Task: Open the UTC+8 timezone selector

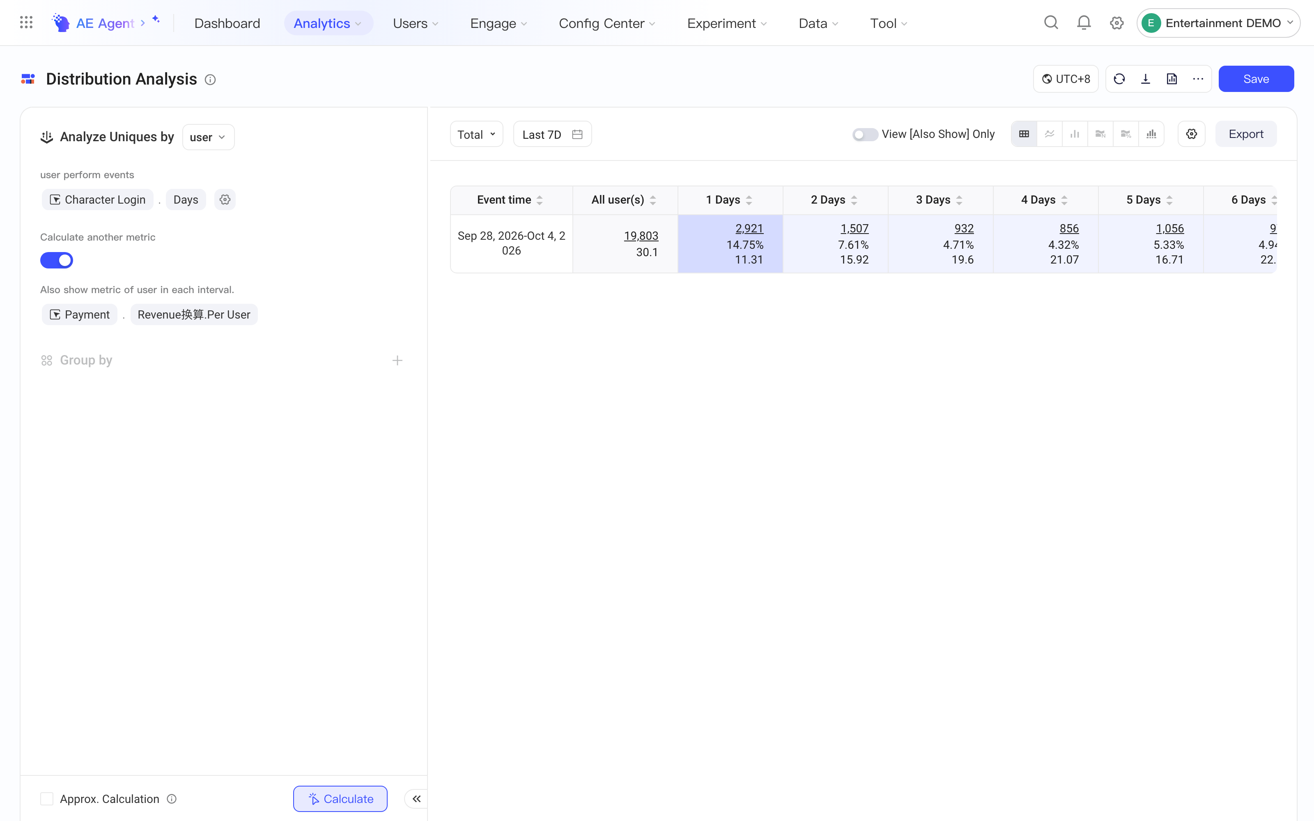Action: tap(1065, 79)
